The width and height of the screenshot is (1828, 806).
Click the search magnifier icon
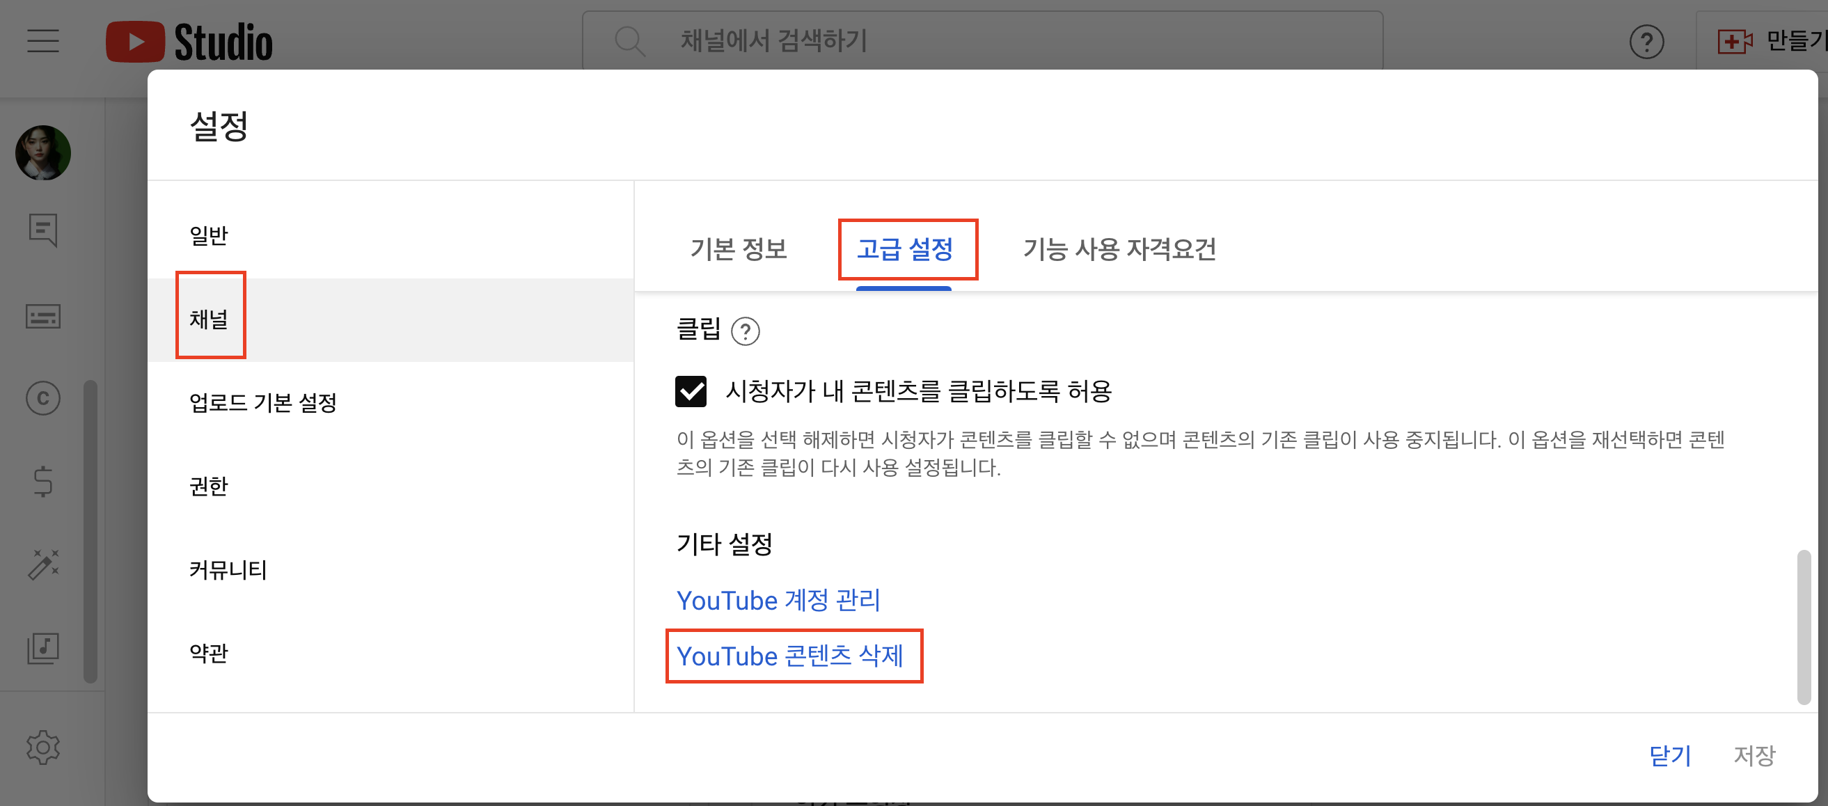click(x=629, y=40)
